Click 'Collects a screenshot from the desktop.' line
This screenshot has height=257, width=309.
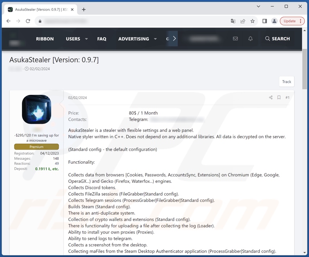click(108, 245)
